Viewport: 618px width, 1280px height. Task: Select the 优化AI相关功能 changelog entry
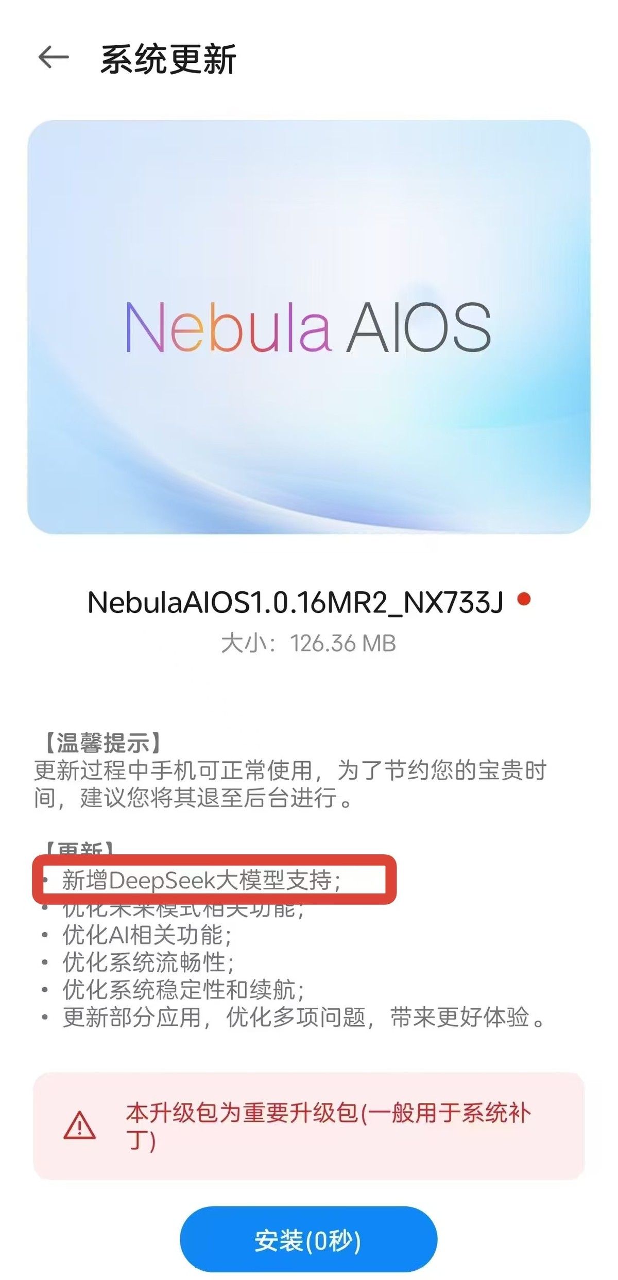[147, 935]
